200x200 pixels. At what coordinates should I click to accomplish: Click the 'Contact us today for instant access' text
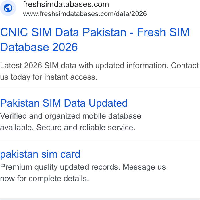[x=99, y=71]
